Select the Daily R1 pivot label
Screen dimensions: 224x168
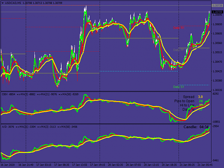click(179, 28)
